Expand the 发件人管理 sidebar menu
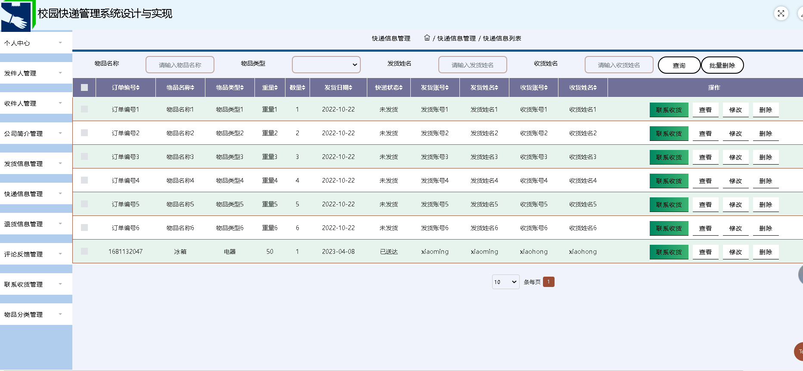803x371 pixels. (x=36, y=73)
